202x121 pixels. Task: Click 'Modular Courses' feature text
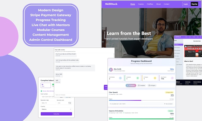50,30
